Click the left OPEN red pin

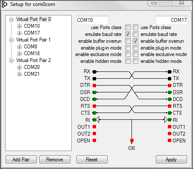click(x=94, y=140)
